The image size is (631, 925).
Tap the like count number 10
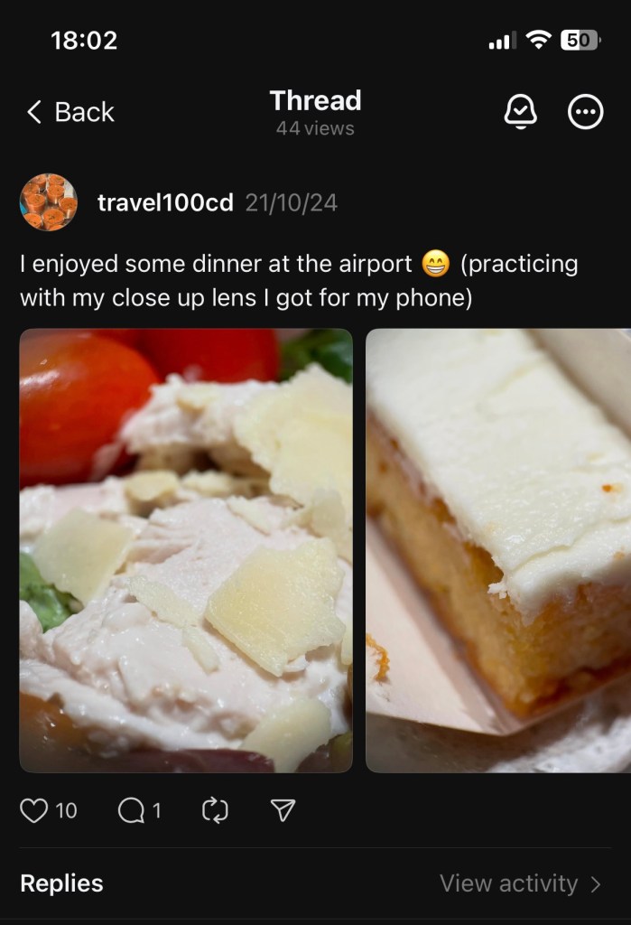click(x=66, y=810)
